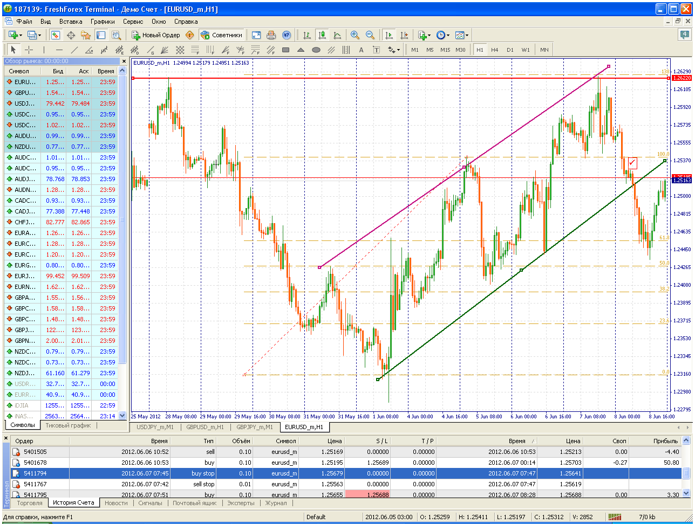Select the Ellipse shape tool
The width and height of the screenshot is (695, 524).
[x=316, y=50]
